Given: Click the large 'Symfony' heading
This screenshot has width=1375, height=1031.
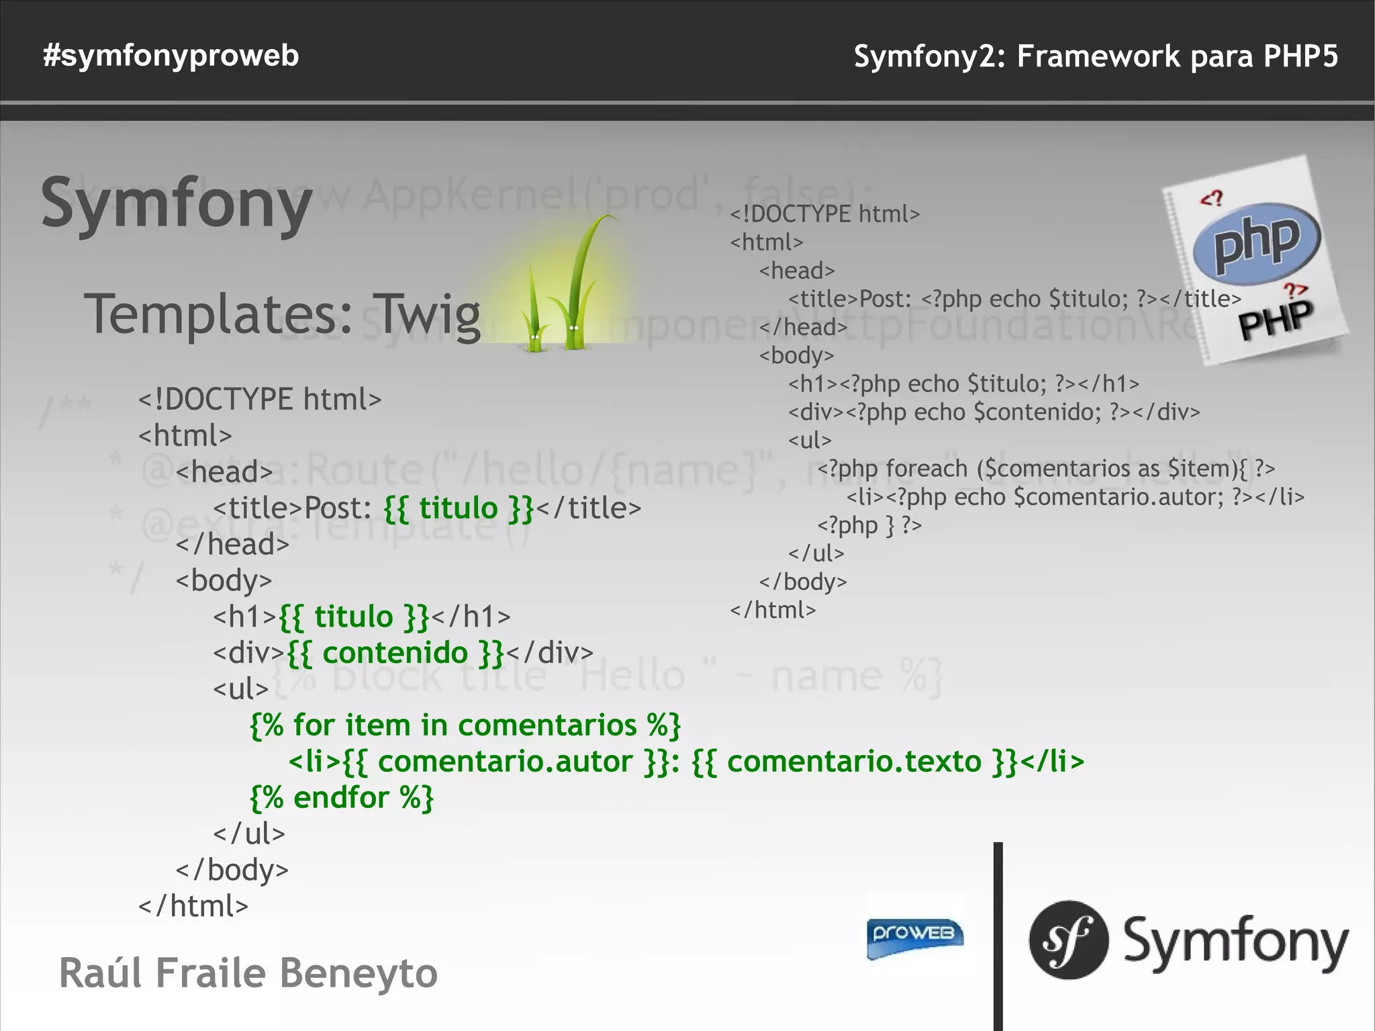Looking at the screenshot, I should [177, 204].
